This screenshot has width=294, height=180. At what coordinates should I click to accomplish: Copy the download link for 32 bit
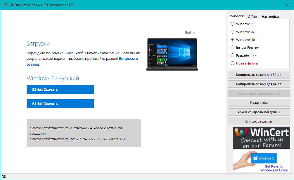pyautogui.click(x=259, y=75)
